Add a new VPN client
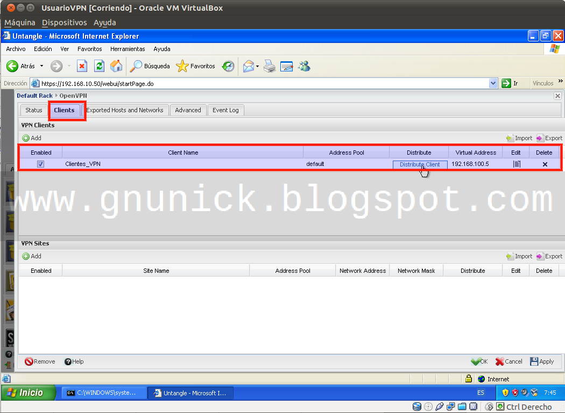The height and width of the screenshot is (413, 565). [x=32, y=138]
